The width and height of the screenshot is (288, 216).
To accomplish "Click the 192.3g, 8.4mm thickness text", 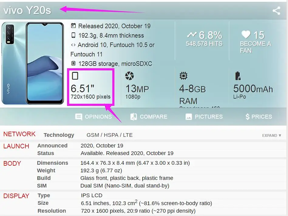I will [111, 35].
